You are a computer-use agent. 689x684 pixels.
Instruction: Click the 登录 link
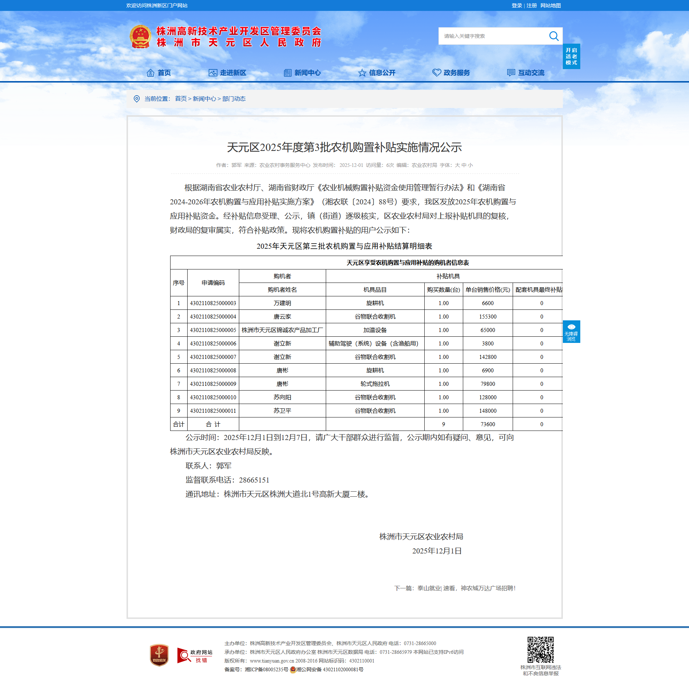pos(516,5)
